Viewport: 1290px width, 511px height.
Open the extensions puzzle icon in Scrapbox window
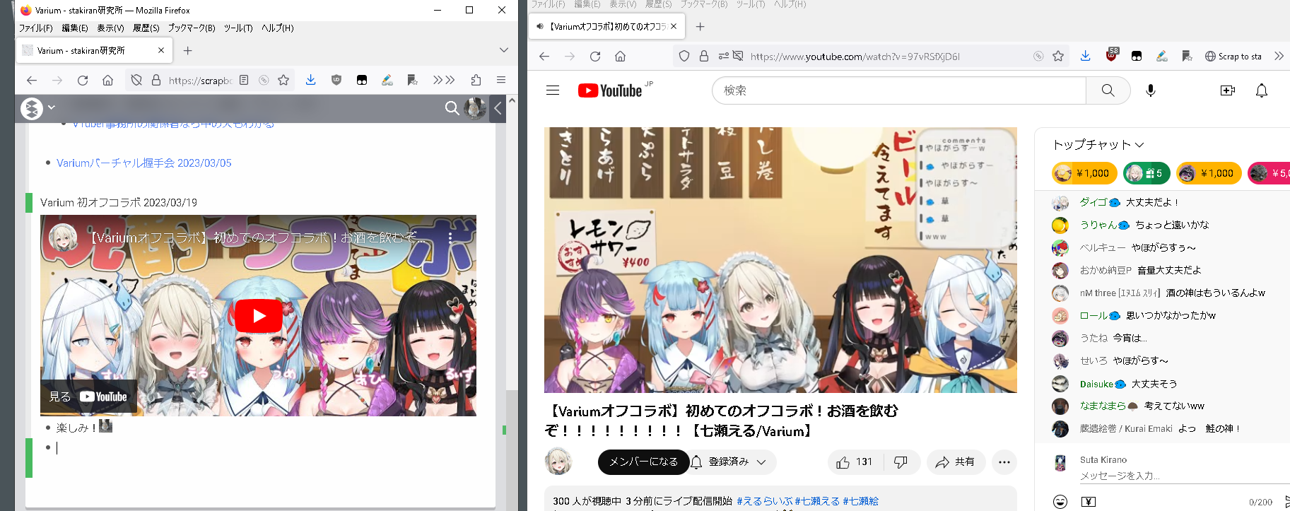[x=476, y=81]
